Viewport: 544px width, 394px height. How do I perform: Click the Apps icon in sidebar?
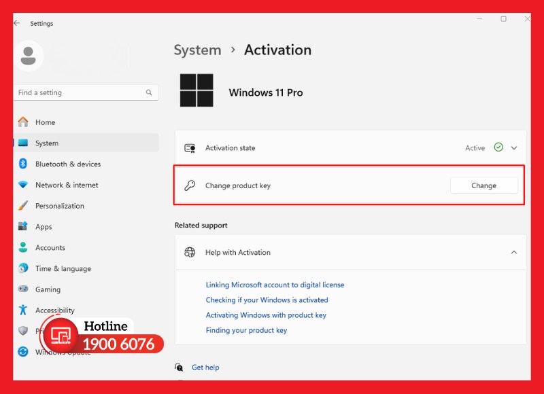click(23, 226)
